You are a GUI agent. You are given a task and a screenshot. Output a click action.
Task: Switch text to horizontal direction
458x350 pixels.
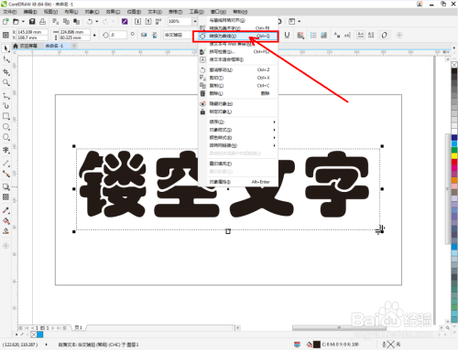pyautogui.click(x=361, y=36)
